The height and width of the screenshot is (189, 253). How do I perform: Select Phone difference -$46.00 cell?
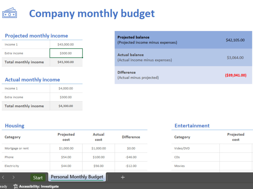click(131, 157)
